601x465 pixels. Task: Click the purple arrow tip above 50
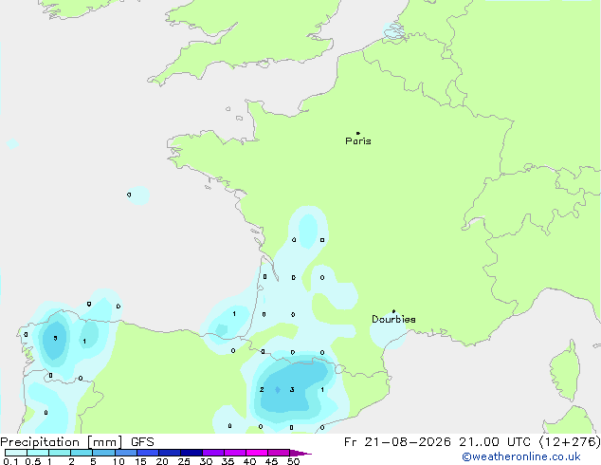[x=300, y=453]
